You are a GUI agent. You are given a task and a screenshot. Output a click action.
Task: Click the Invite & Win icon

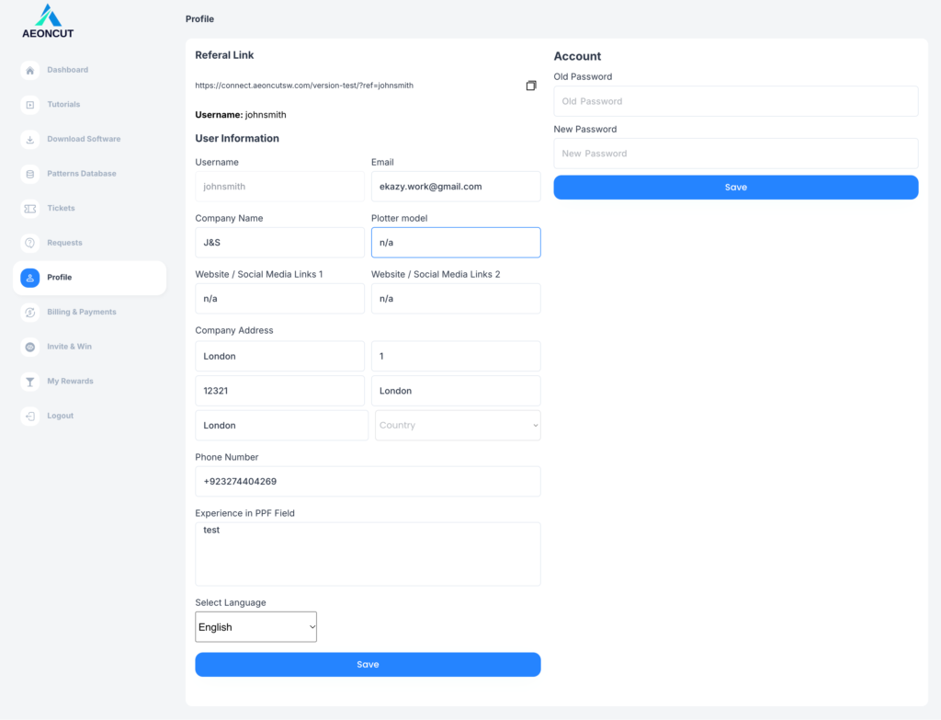30,347
